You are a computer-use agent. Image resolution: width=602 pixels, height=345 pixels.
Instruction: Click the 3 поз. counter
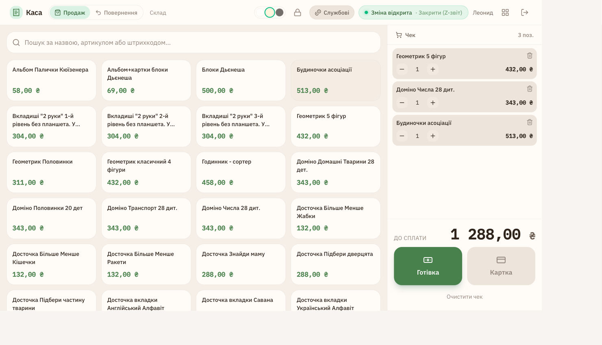tap(526, 35)
